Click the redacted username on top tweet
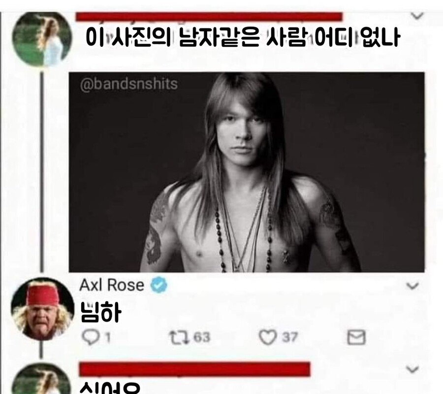The image size is (443, 394). (209, 16)
